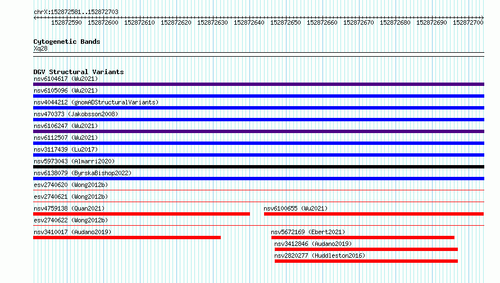500x283 pixels.
Task: Select the red bar under nsv6100655
Action: click(x=374, y=214)
